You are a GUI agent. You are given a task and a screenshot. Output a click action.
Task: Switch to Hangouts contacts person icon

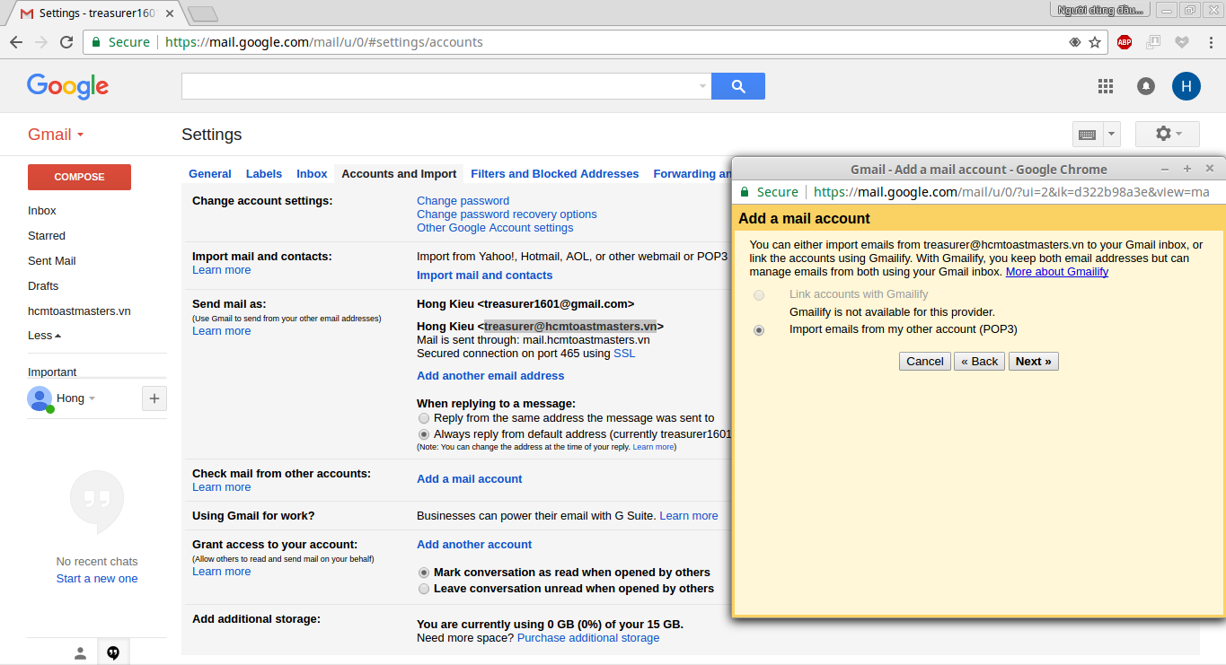80,652
